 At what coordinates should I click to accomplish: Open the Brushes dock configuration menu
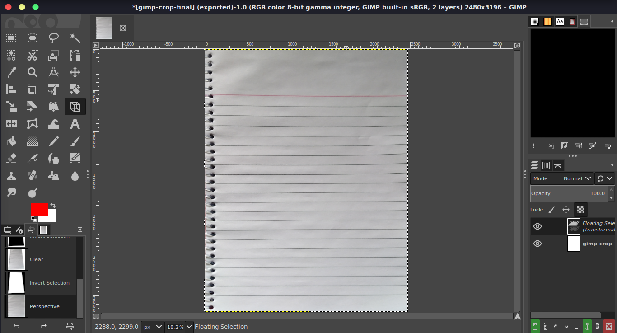tap(612, 21)
